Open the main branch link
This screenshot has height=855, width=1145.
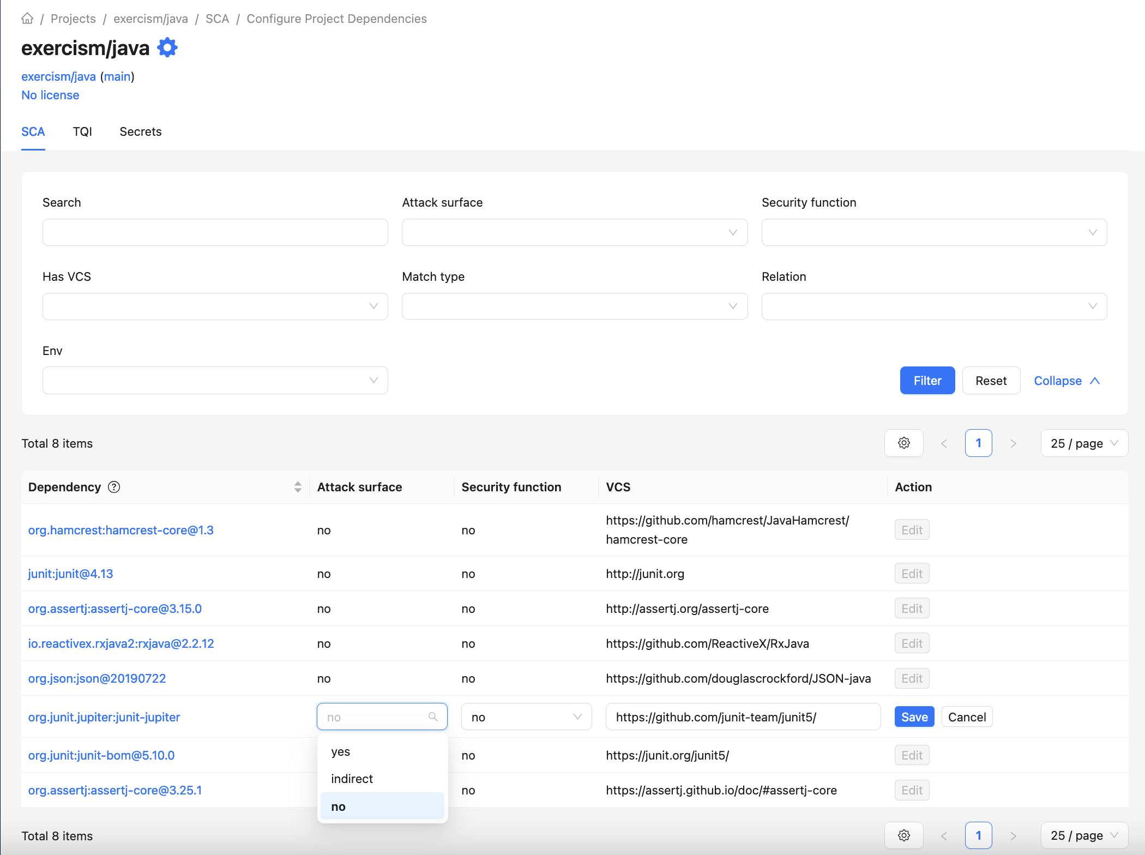117,76
